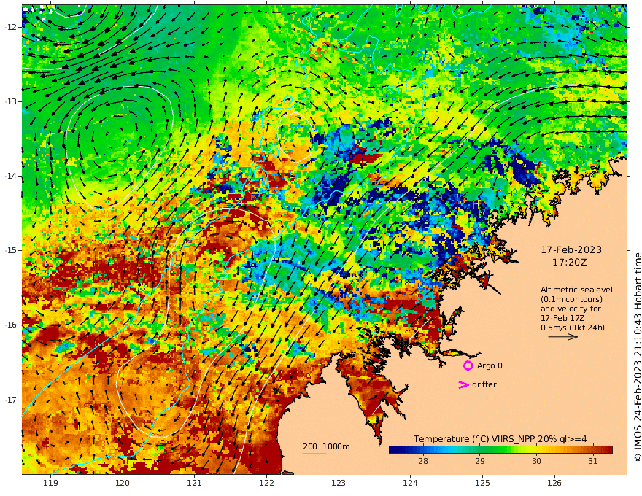Click the magenta drifter arrowhead legend marker
The width and height of the screenshot is (642, 496).
[x=463, y=384]
